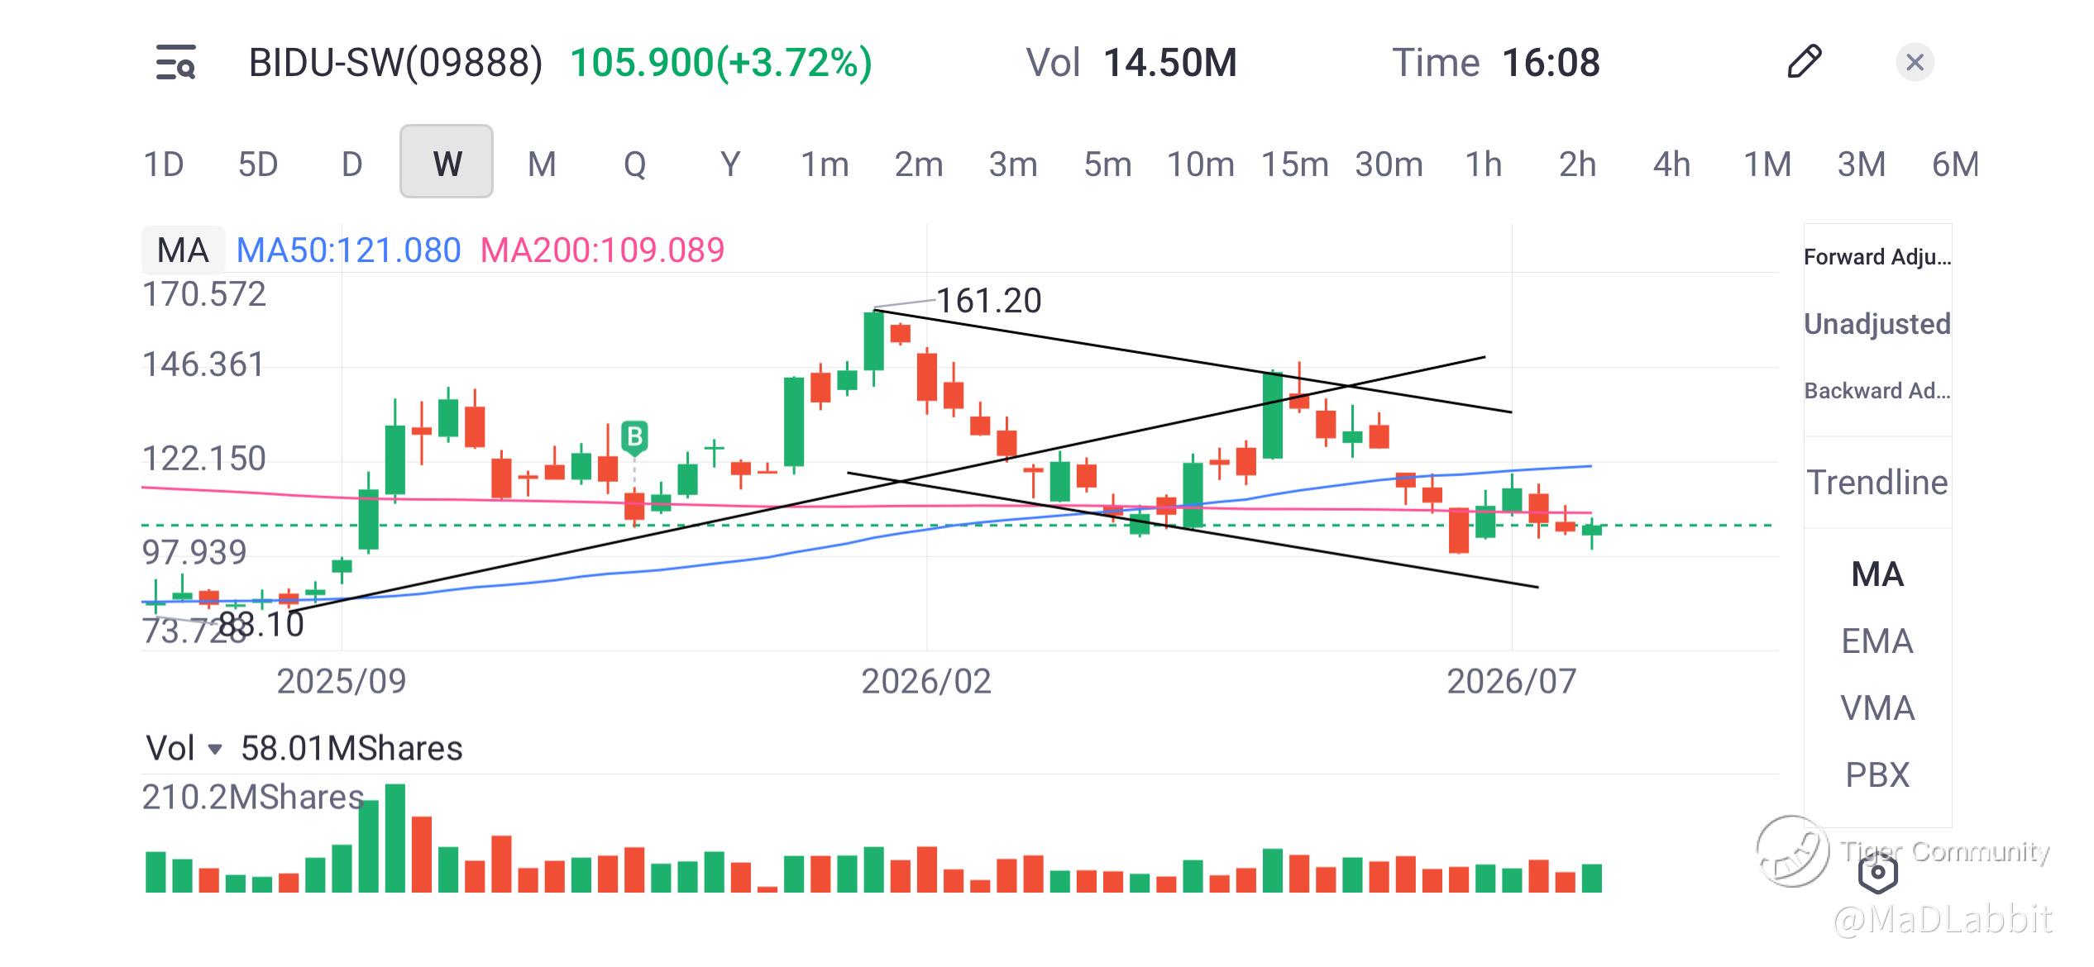Click the MA indicator label on chart
The height and width of the screenshot is (967, 2094).
pos(183,250)
